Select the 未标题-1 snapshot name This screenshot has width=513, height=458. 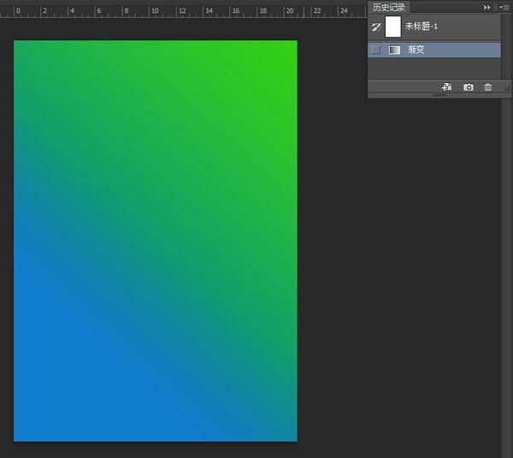(x=421, y=27)
